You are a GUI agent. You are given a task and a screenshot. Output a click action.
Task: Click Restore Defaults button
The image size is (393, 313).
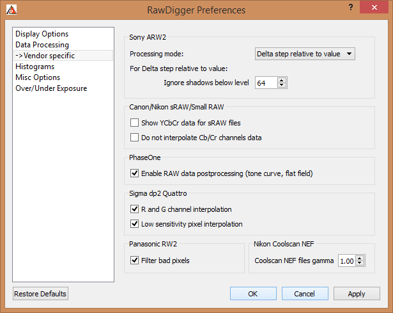coord(40,294)
